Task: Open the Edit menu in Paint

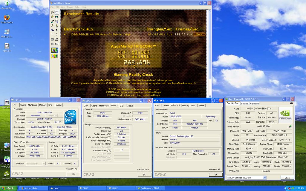Action: (57, 7)
